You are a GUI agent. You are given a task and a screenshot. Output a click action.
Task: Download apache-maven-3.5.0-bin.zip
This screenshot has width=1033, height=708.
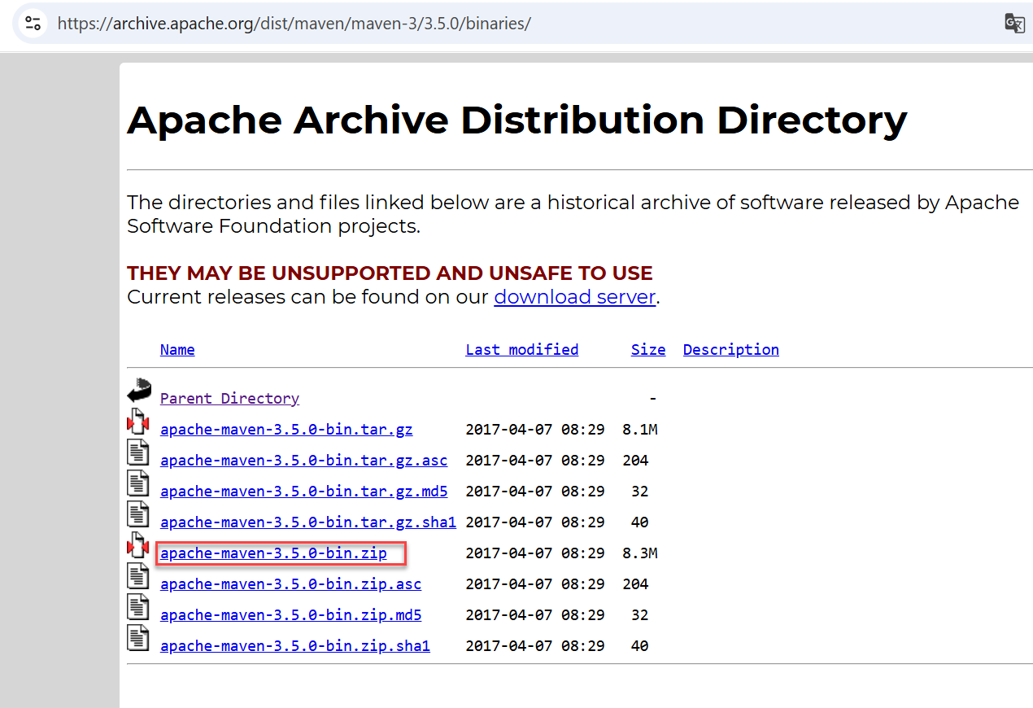click(273, 553)
